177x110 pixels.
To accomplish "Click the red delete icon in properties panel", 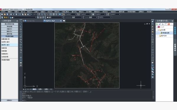I will pos(169,24).
